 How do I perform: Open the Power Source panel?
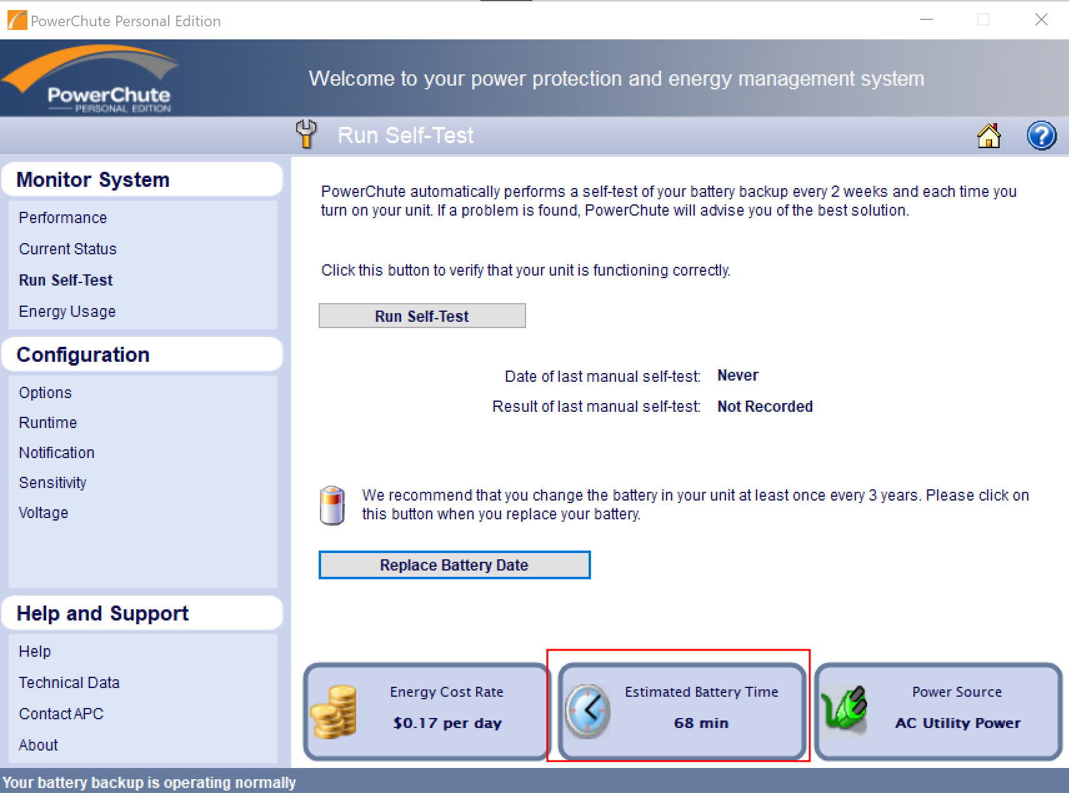coord(938,712)
